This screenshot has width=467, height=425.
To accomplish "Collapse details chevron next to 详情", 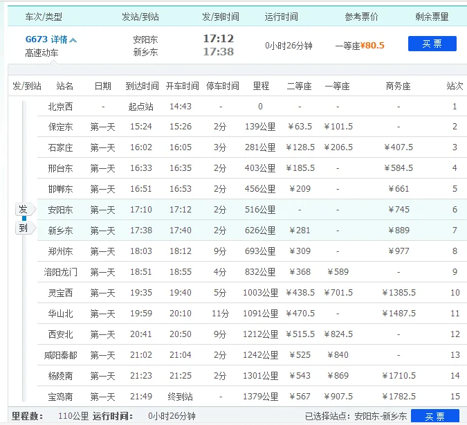I will [x=73, y=40].
